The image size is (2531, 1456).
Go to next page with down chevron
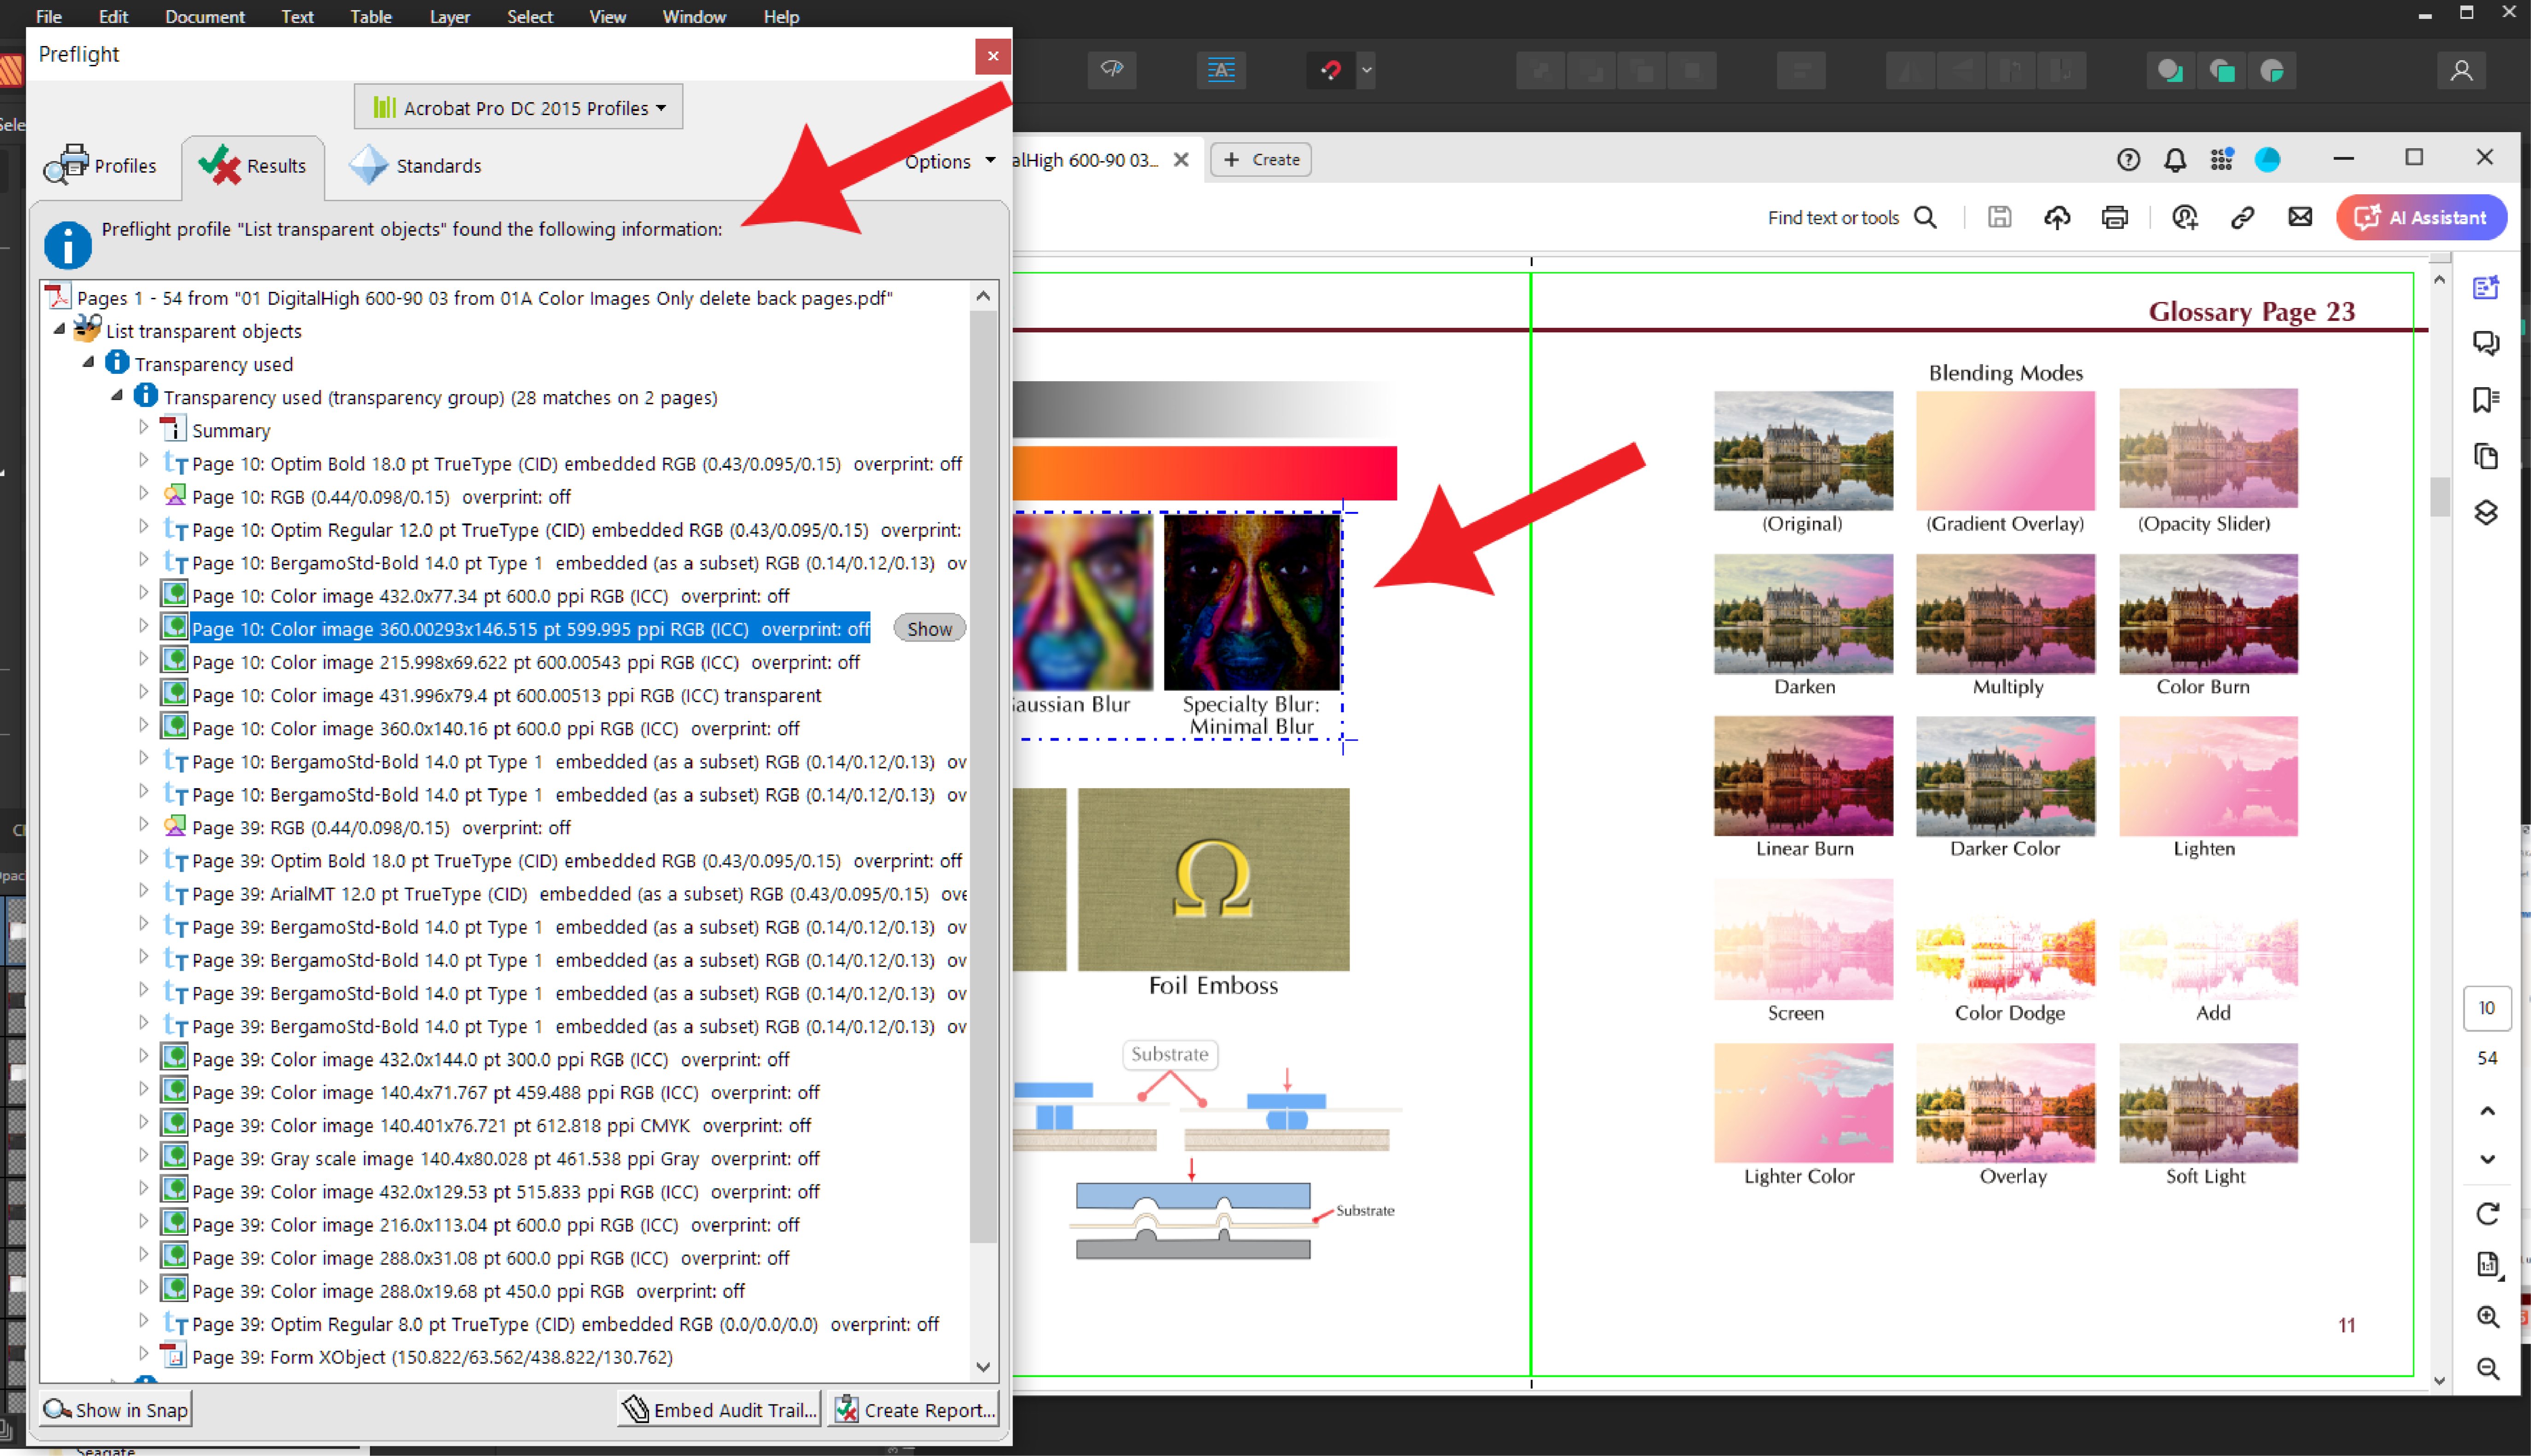(2488, 1159)
